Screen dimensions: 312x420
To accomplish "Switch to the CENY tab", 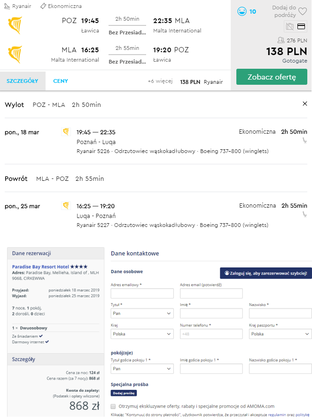I will point(61,81).
